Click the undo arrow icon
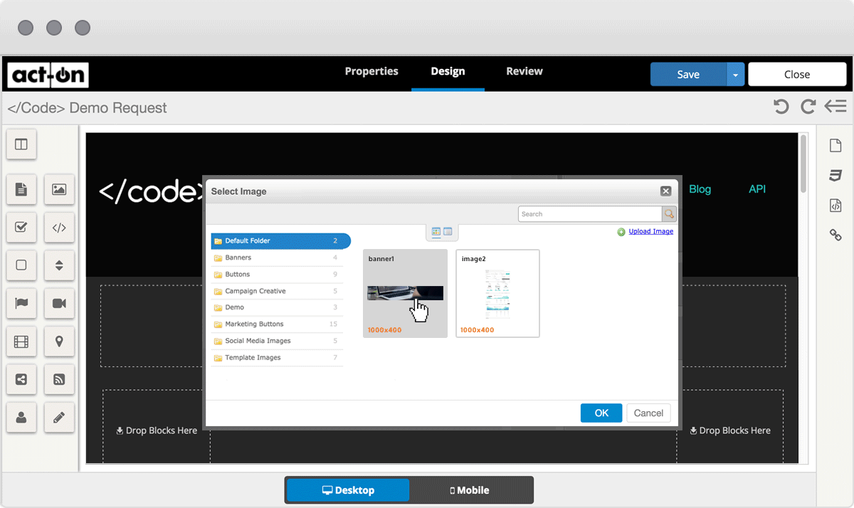The width and height of the screenshot is (854, 508). tap(781, 107)
